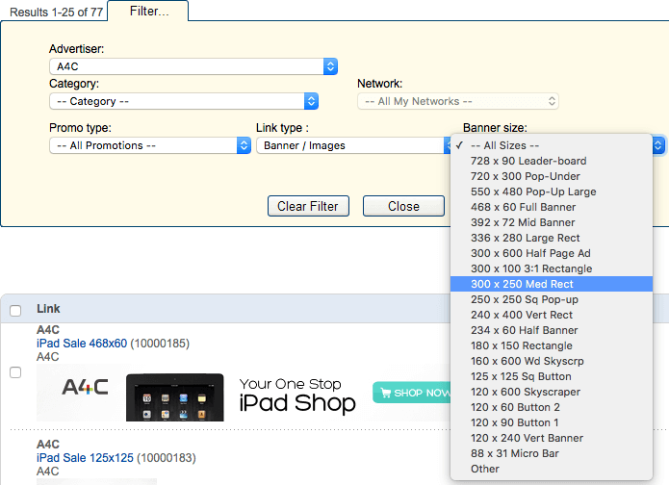Expand the Category dropdown
Image resolution: width=669 pixels, height=485 pixels.
(183, 101)
